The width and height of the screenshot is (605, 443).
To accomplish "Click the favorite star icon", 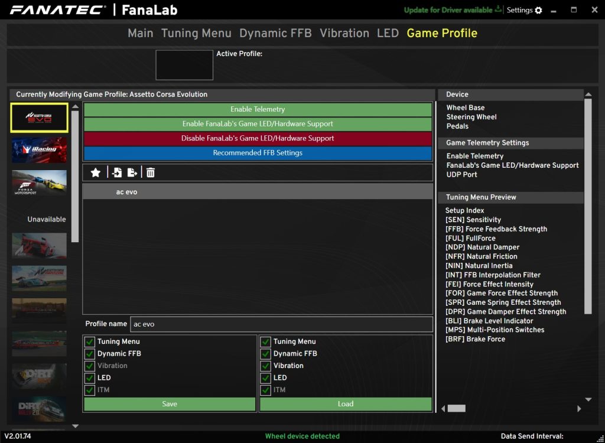I will tap(96, 172).
